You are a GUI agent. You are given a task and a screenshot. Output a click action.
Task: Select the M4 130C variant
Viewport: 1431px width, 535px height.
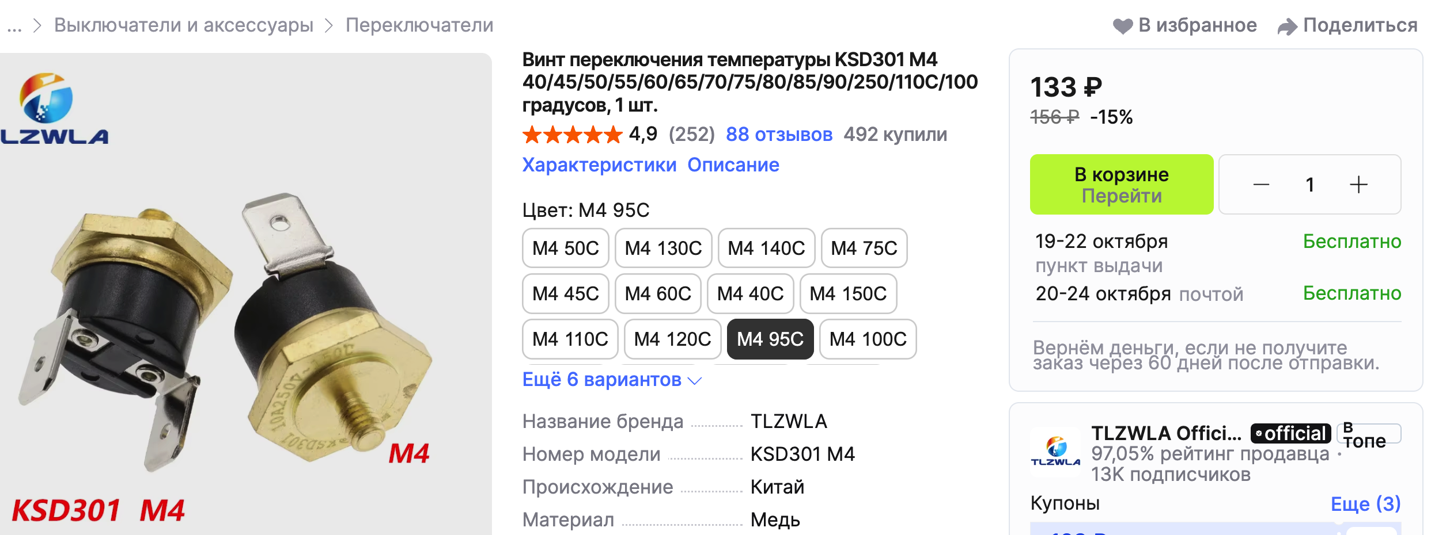tap(663, 248)
